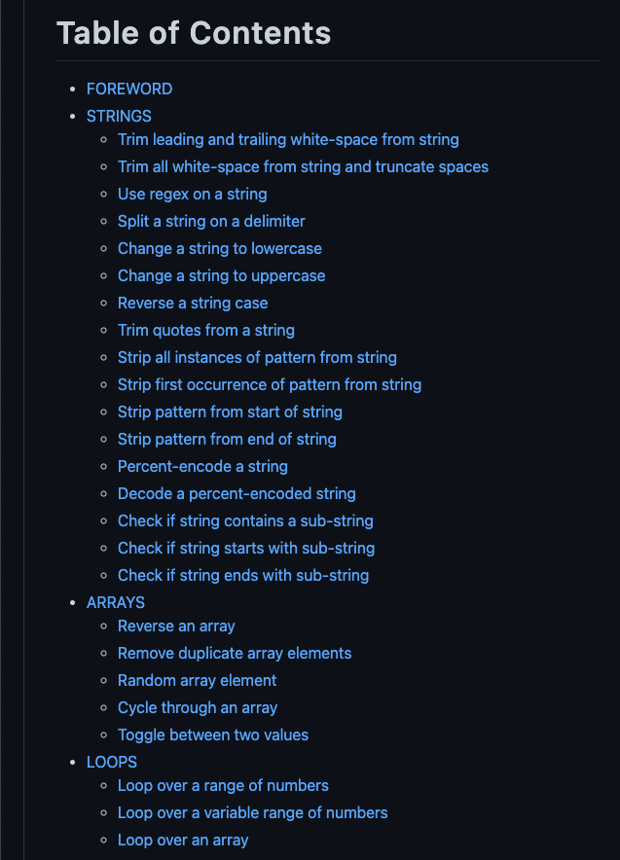This screenshot has width=620, height=860.
Task: Select 'Percent-encode a string' link
Action: coord(202,467)
